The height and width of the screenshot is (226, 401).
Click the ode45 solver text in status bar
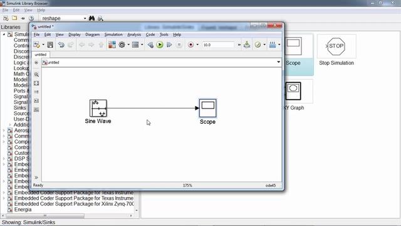(x=270, y=185)
